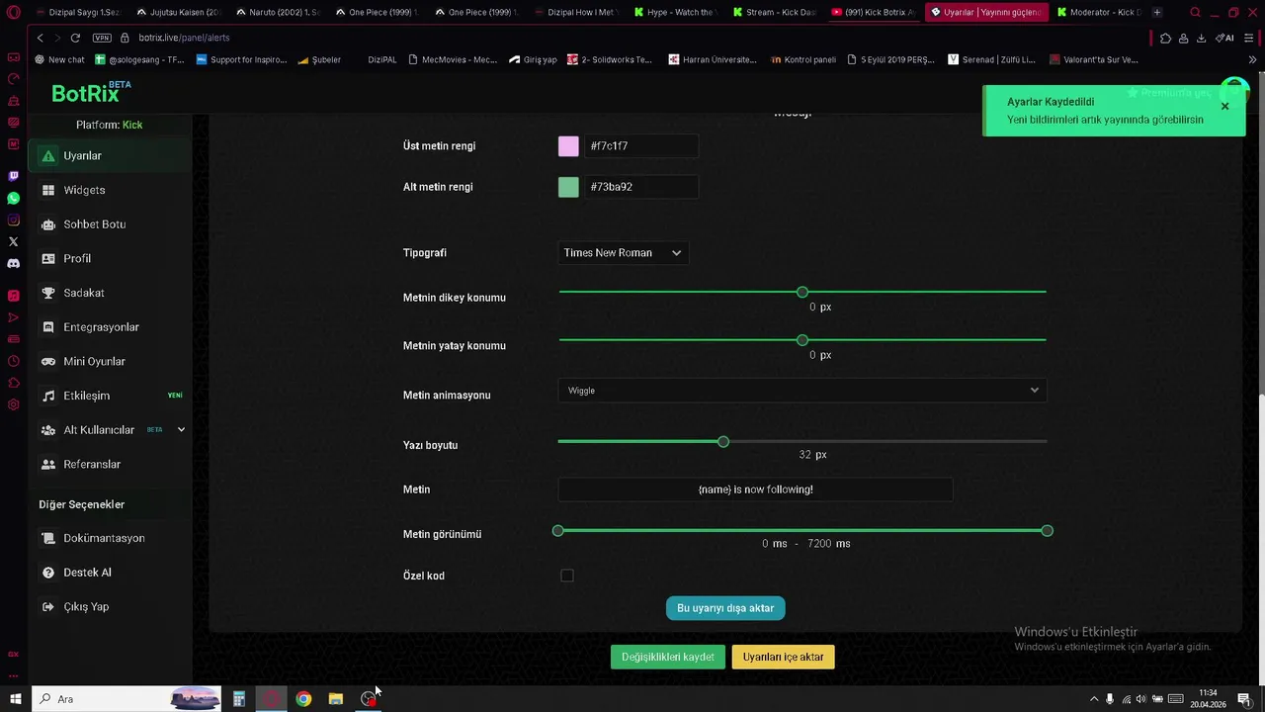
Task: Open Discord in the Opera sidebar
Action: [13, 264]
